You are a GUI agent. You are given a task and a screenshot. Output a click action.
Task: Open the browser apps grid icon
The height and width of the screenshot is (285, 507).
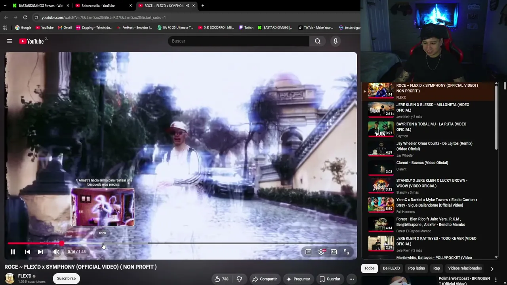click(5, 28)
